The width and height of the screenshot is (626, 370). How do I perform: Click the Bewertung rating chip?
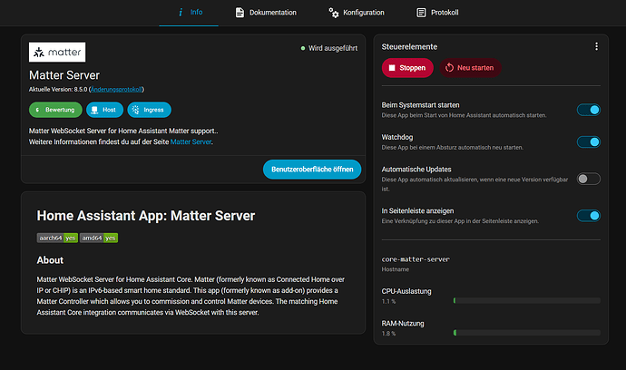(x=55, y=110)
